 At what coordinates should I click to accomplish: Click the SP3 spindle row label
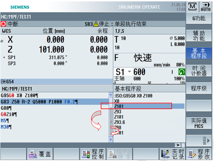click(12, 64)
